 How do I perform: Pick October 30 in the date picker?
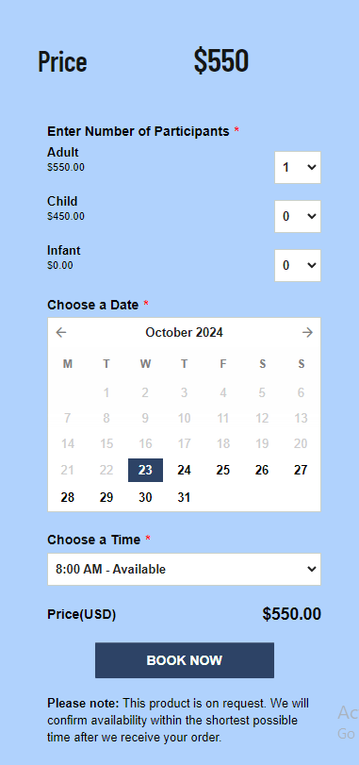145,497
